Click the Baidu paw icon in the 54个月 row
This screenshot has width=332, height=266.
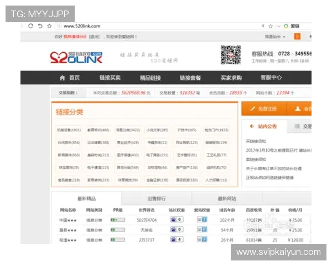pos(173,229)
